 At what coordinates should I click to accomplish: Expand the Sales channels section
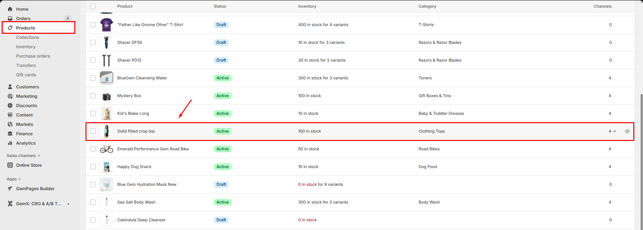click(39, 156)
